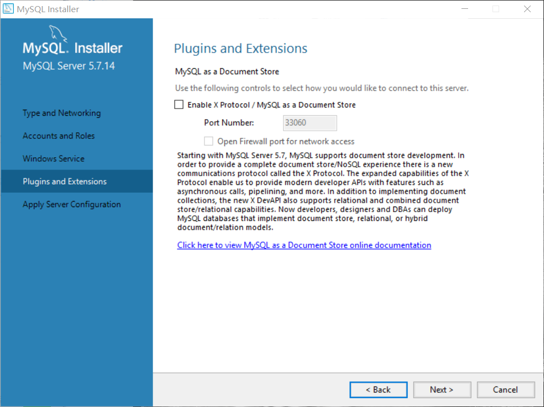Click the MySQL Installer title text
Viewport: 544px width, 407px height.
pos(49,8)
